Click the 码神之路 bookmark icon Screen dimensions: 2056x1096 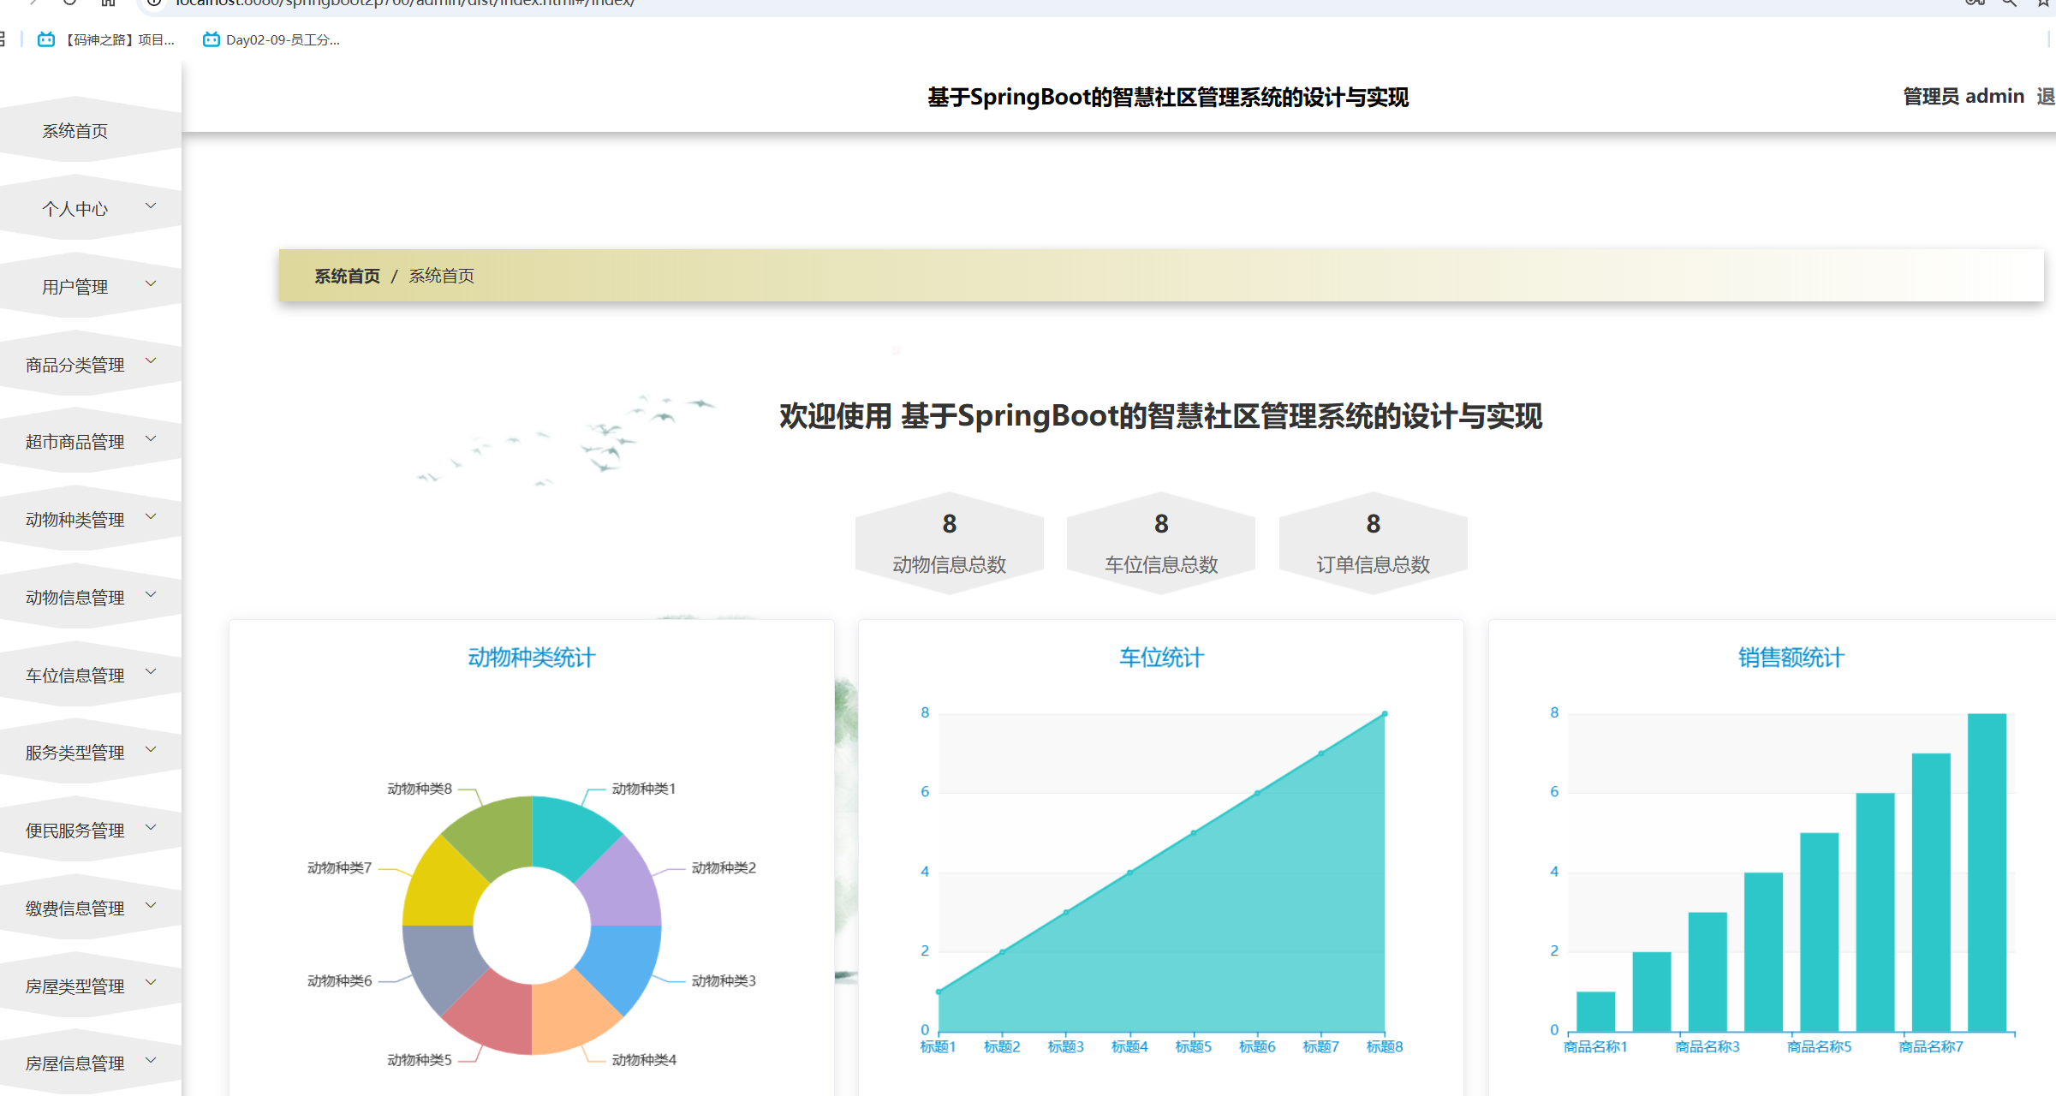point(46,39)
